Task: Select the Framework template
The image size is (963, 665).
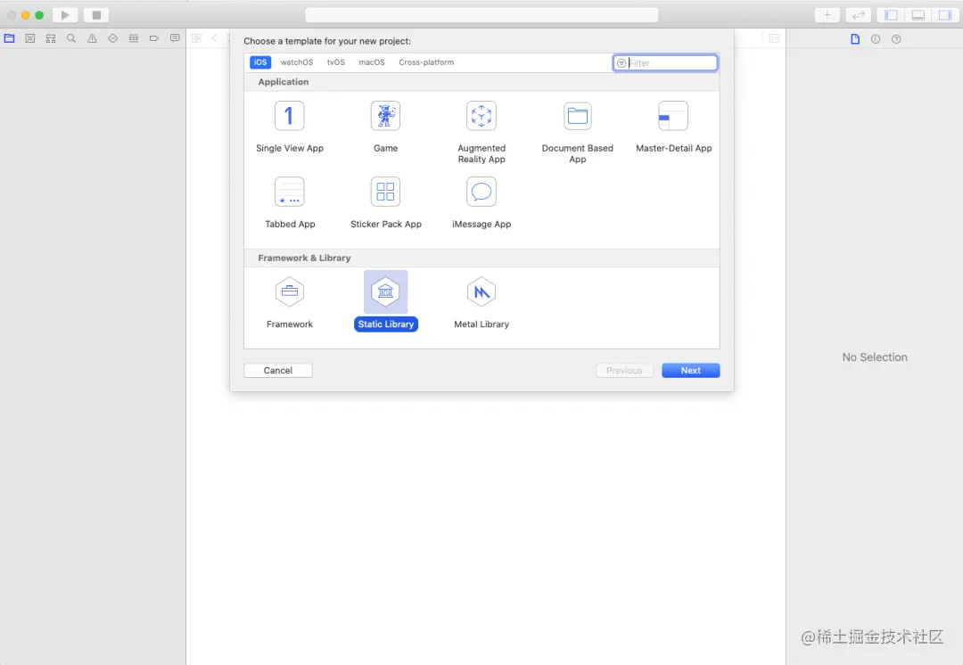Action: pos(290,303)
